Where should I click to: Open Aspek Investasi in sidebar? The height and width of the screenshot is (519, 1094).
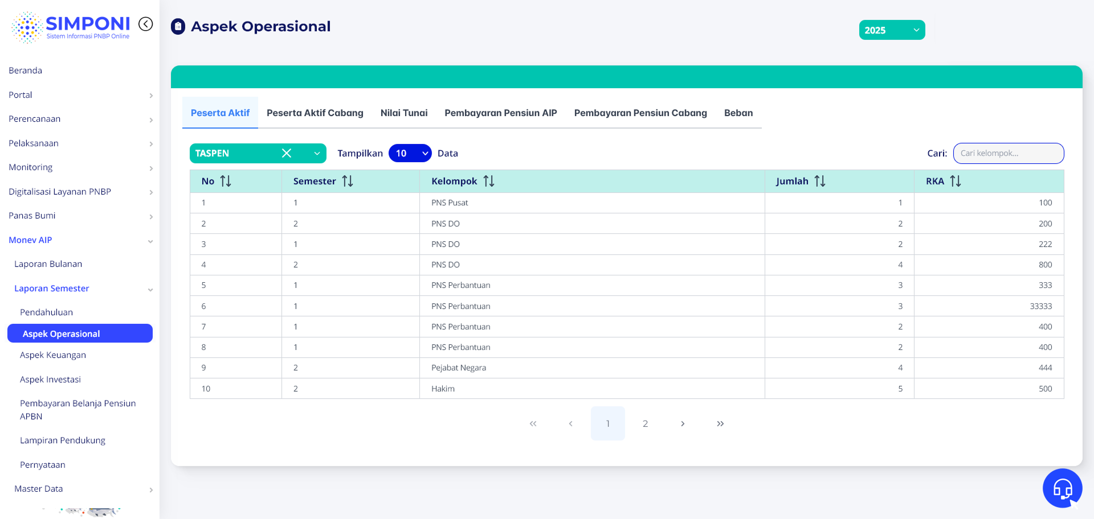(50, 380)
